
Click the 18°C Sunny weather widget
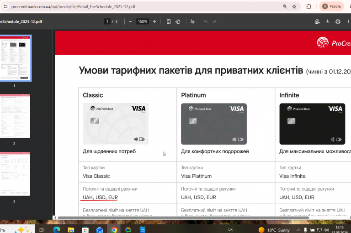point(274,230)
